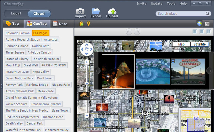Viewport: 214px width, 132px height.
Task: Go forward with the right arrow navigation button
Action: (137, 32)
